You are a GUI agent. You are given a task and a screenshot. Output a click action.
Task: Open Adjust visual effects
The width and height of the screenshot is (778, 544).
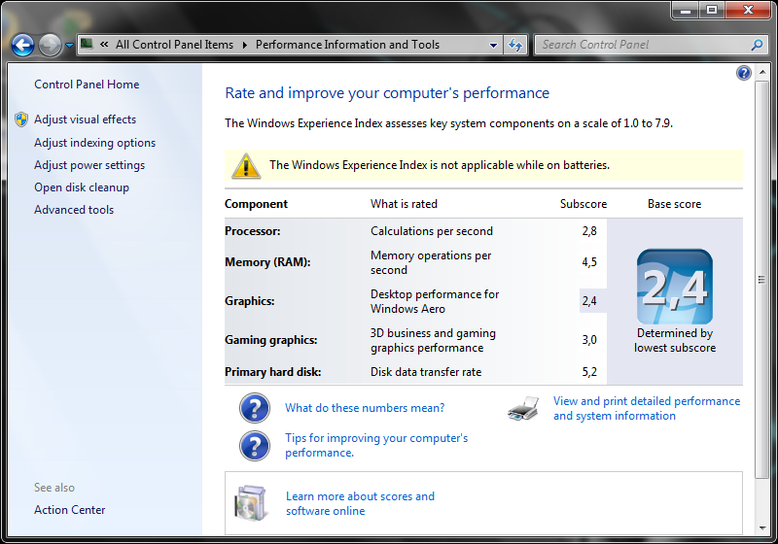[85, 119]
